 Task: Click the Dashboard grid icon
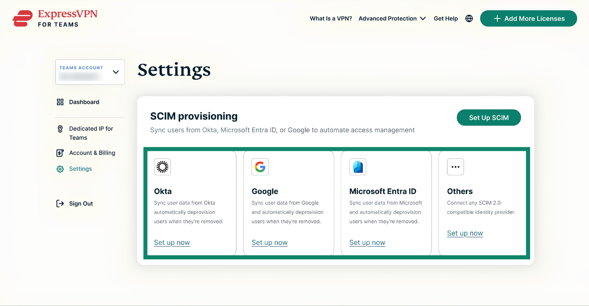pyautogui.click(x=60, y=102)
